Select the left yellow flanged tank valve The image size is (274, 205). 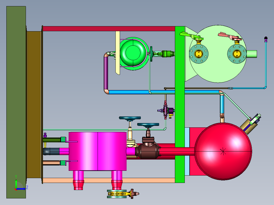click(x=199, y=54)
